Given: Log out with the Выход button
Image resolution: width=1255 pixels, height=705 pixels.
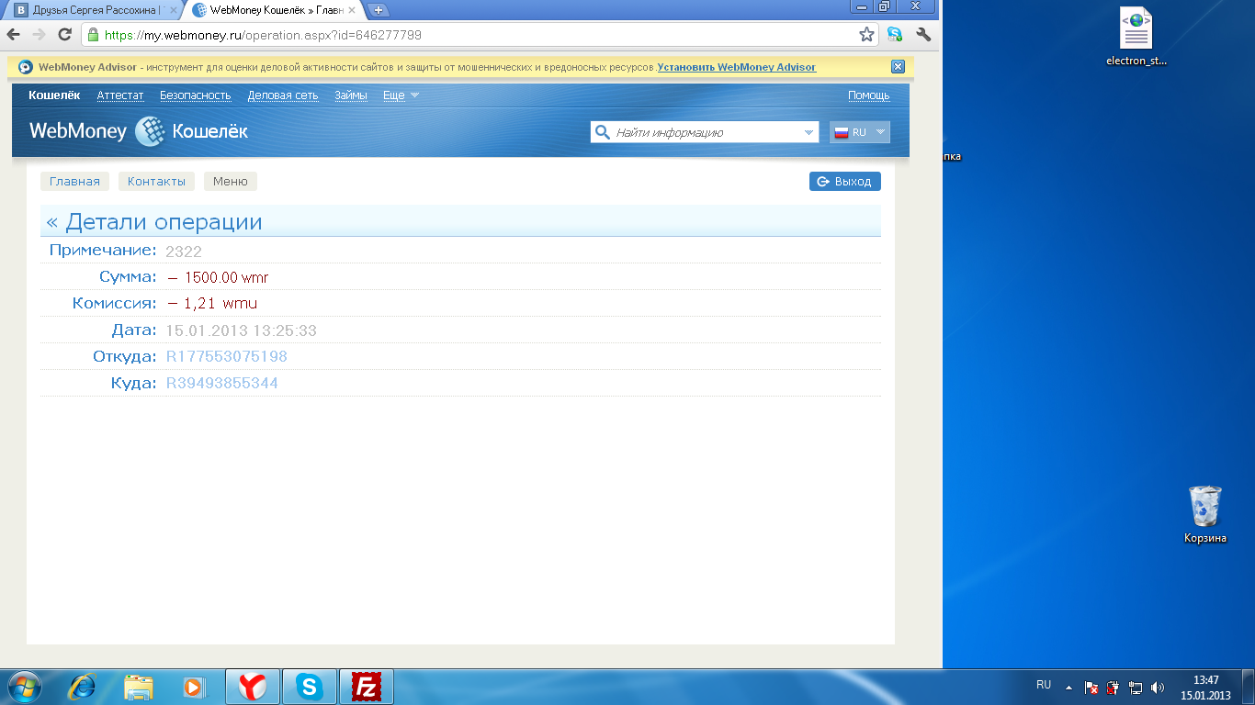Looking at the screenshot, I should point(845,182).
